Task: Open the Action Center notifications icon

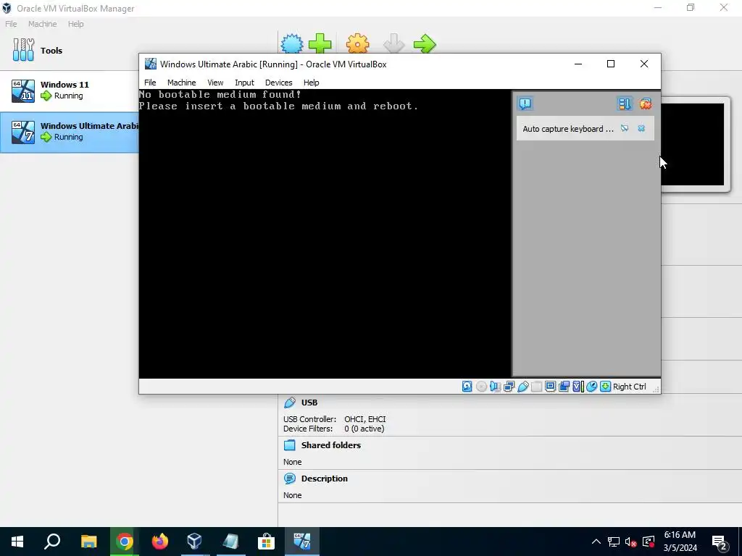Action: click(720, 542)
